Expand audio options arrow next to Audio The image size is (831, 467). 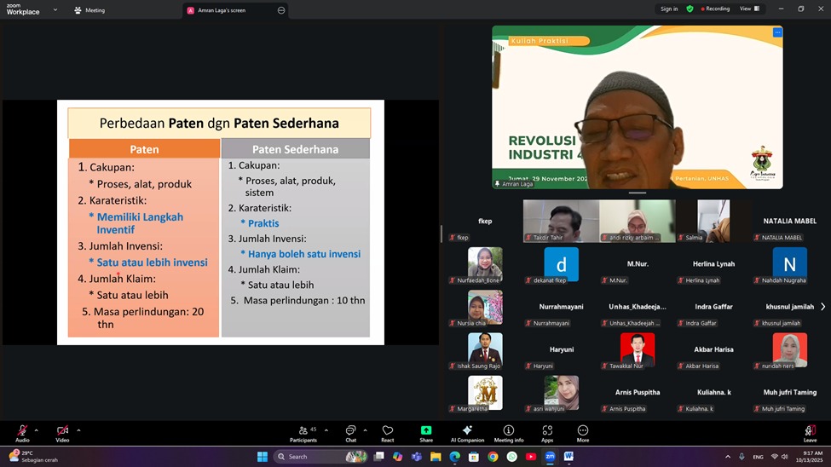36,430
